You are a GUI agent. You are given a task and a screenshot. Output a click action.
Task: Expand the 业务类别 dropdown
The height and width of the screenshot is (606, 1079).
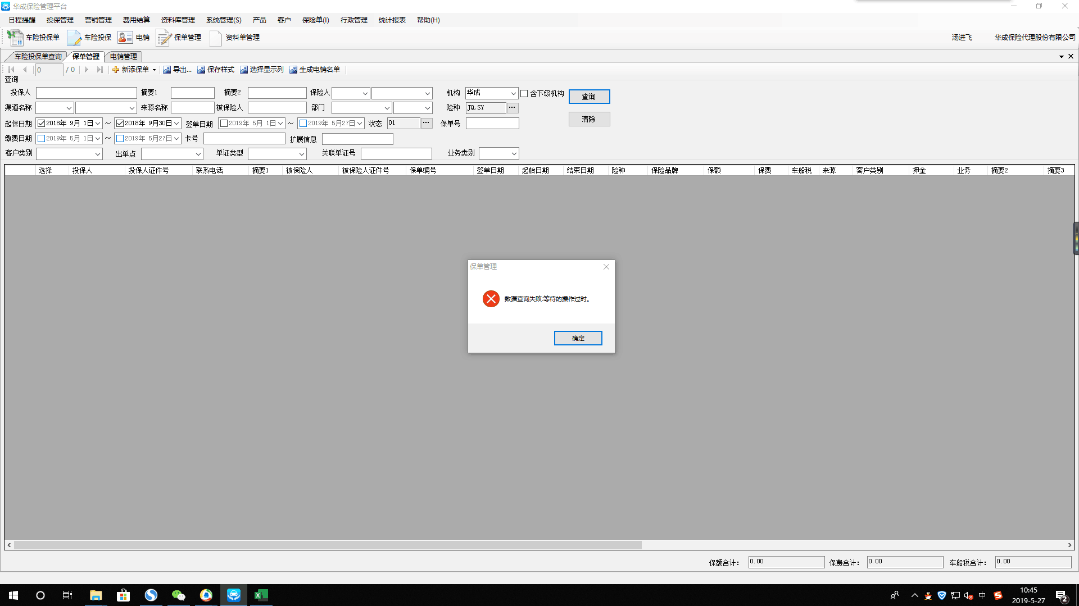[x=514, y=154]
